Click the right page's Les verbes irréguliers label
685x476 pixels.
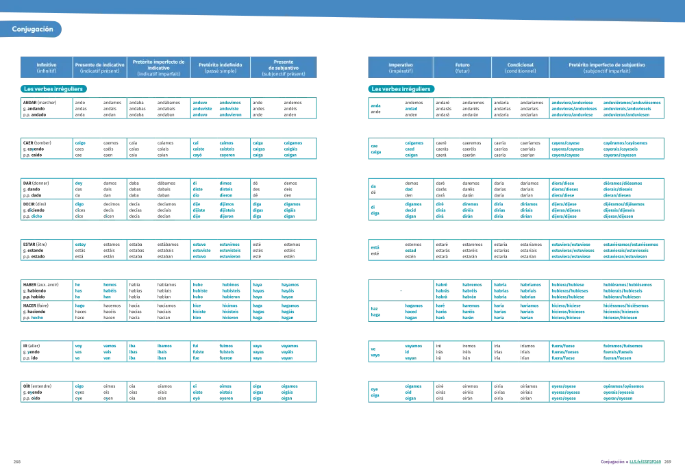tap(401, 89)
